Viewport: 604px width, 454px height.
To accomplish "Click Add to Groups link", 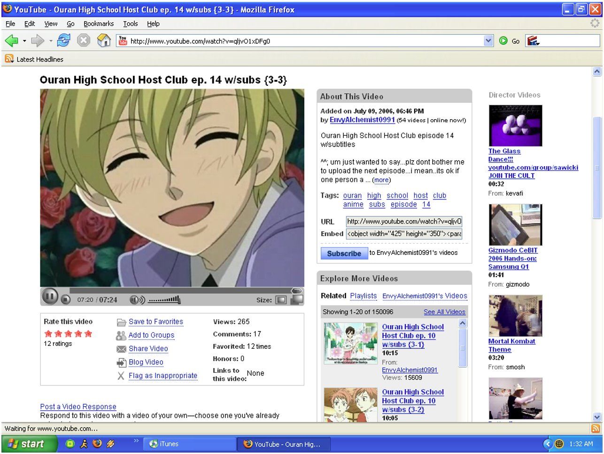I will (151, 335).
